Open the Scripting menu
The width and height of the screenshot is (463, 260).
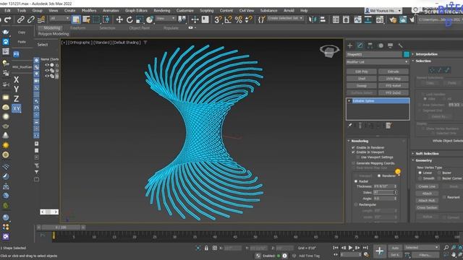click(207, 11)
